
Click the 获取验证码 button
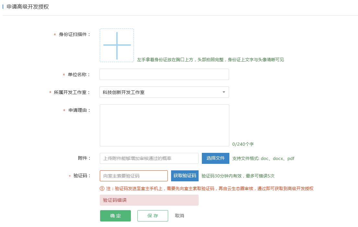pos(185,176)
